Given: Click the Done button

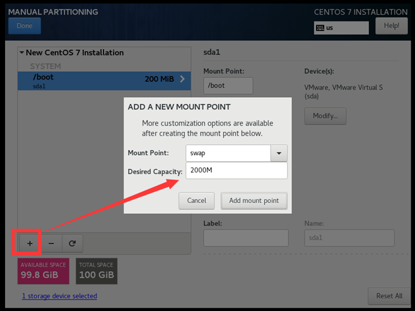Looking at the screenshot, I should [25, 26].
